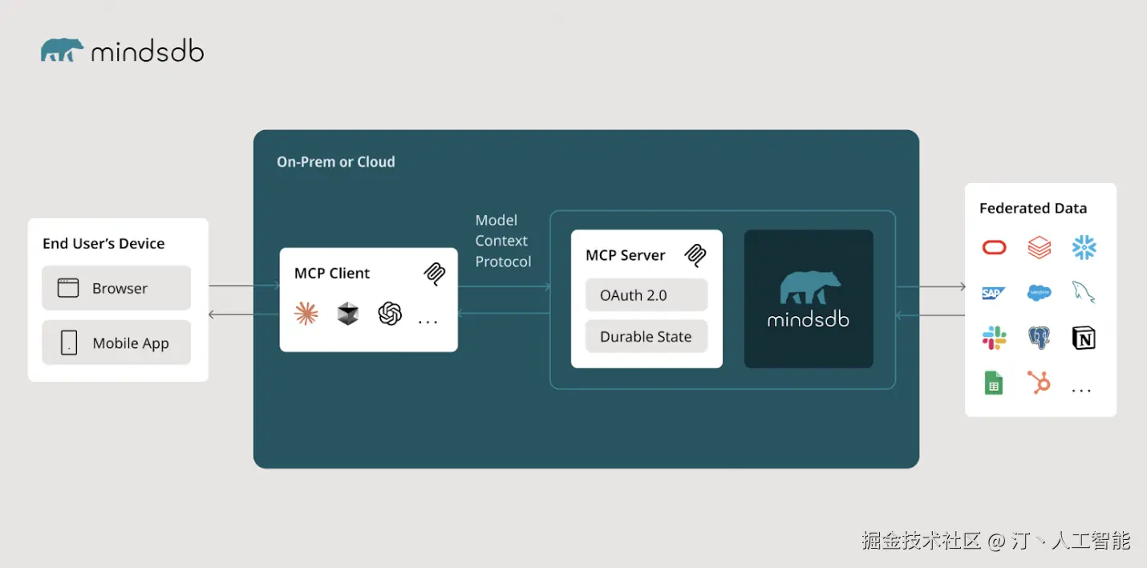The height and width of the screenshot is (568, 1147).
Task: Click the browser window icon beside Browser
Action: point(68,288)
